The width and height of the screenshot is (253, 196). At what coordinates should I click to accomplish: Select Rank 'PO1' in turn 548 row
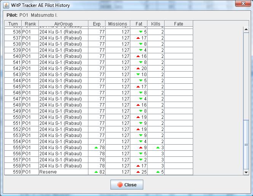pyautogui.click(x=30, y=105)
